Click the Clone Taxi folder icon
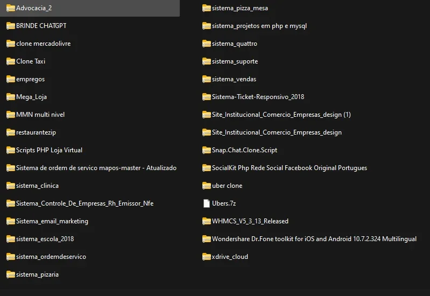Screen dimensions: 430x296 click(10, 61)
